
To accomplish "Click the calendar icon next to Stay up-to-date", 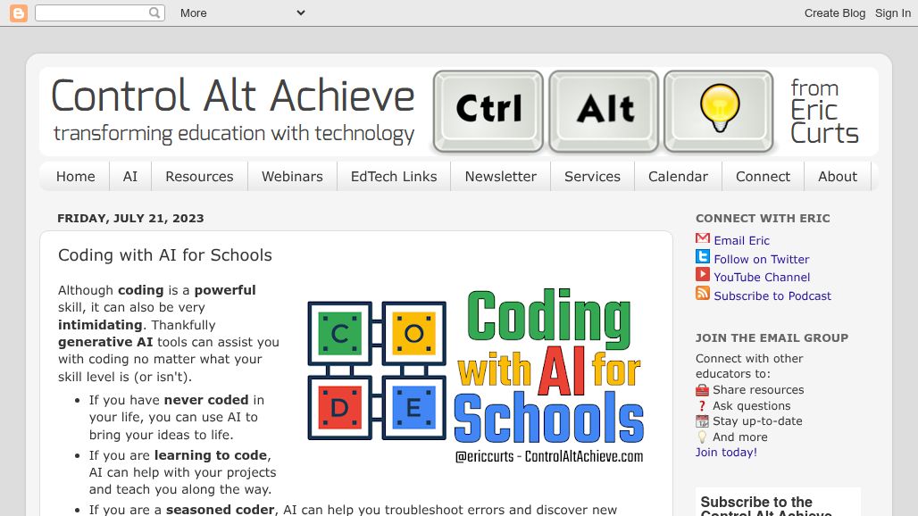I will point(701,421).
